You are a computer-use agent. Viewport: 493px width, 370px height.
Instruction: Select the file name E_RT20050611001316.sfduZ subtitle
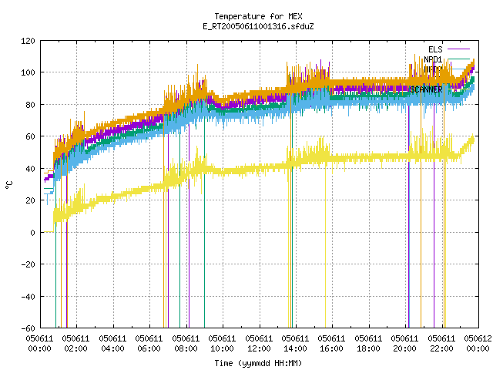coord(259,26)
